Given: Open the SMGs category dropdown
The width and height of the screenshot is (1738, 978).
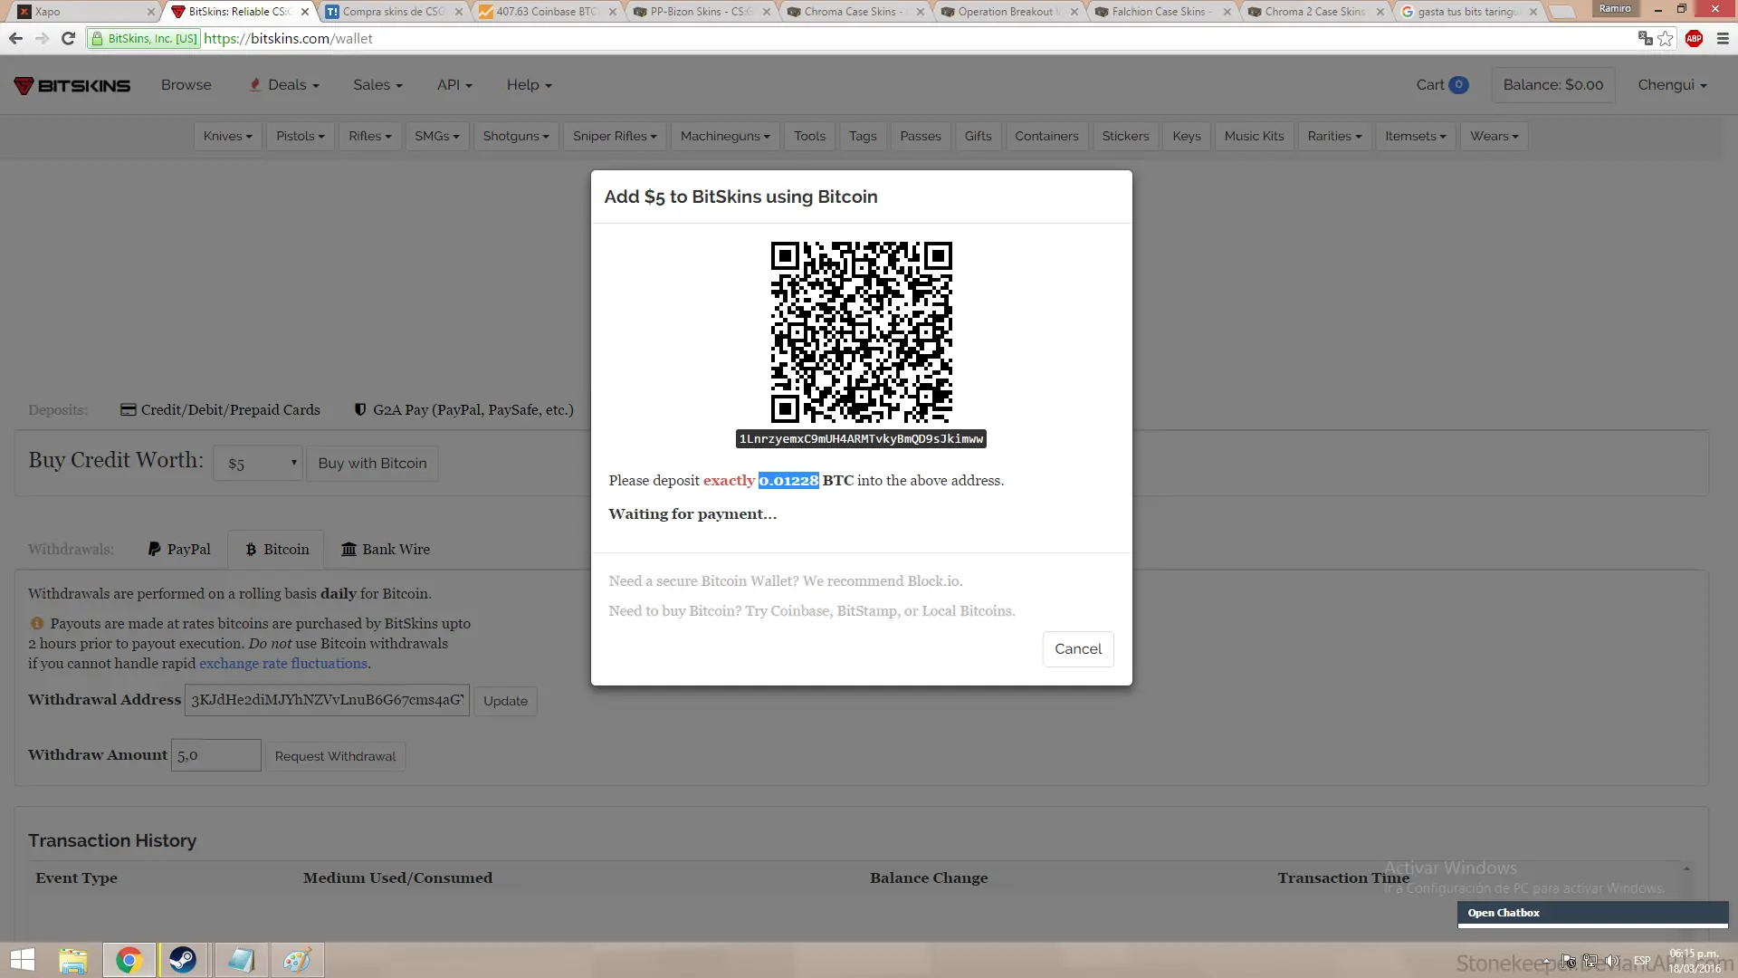Looking at the screenshot, I should pos(436,136).
